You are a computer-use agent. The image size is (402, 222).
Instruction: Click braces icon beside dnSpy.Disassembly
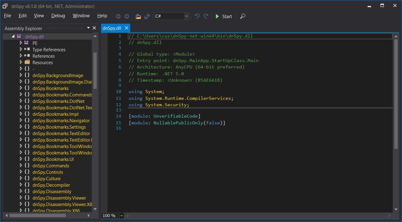(27, 191)
